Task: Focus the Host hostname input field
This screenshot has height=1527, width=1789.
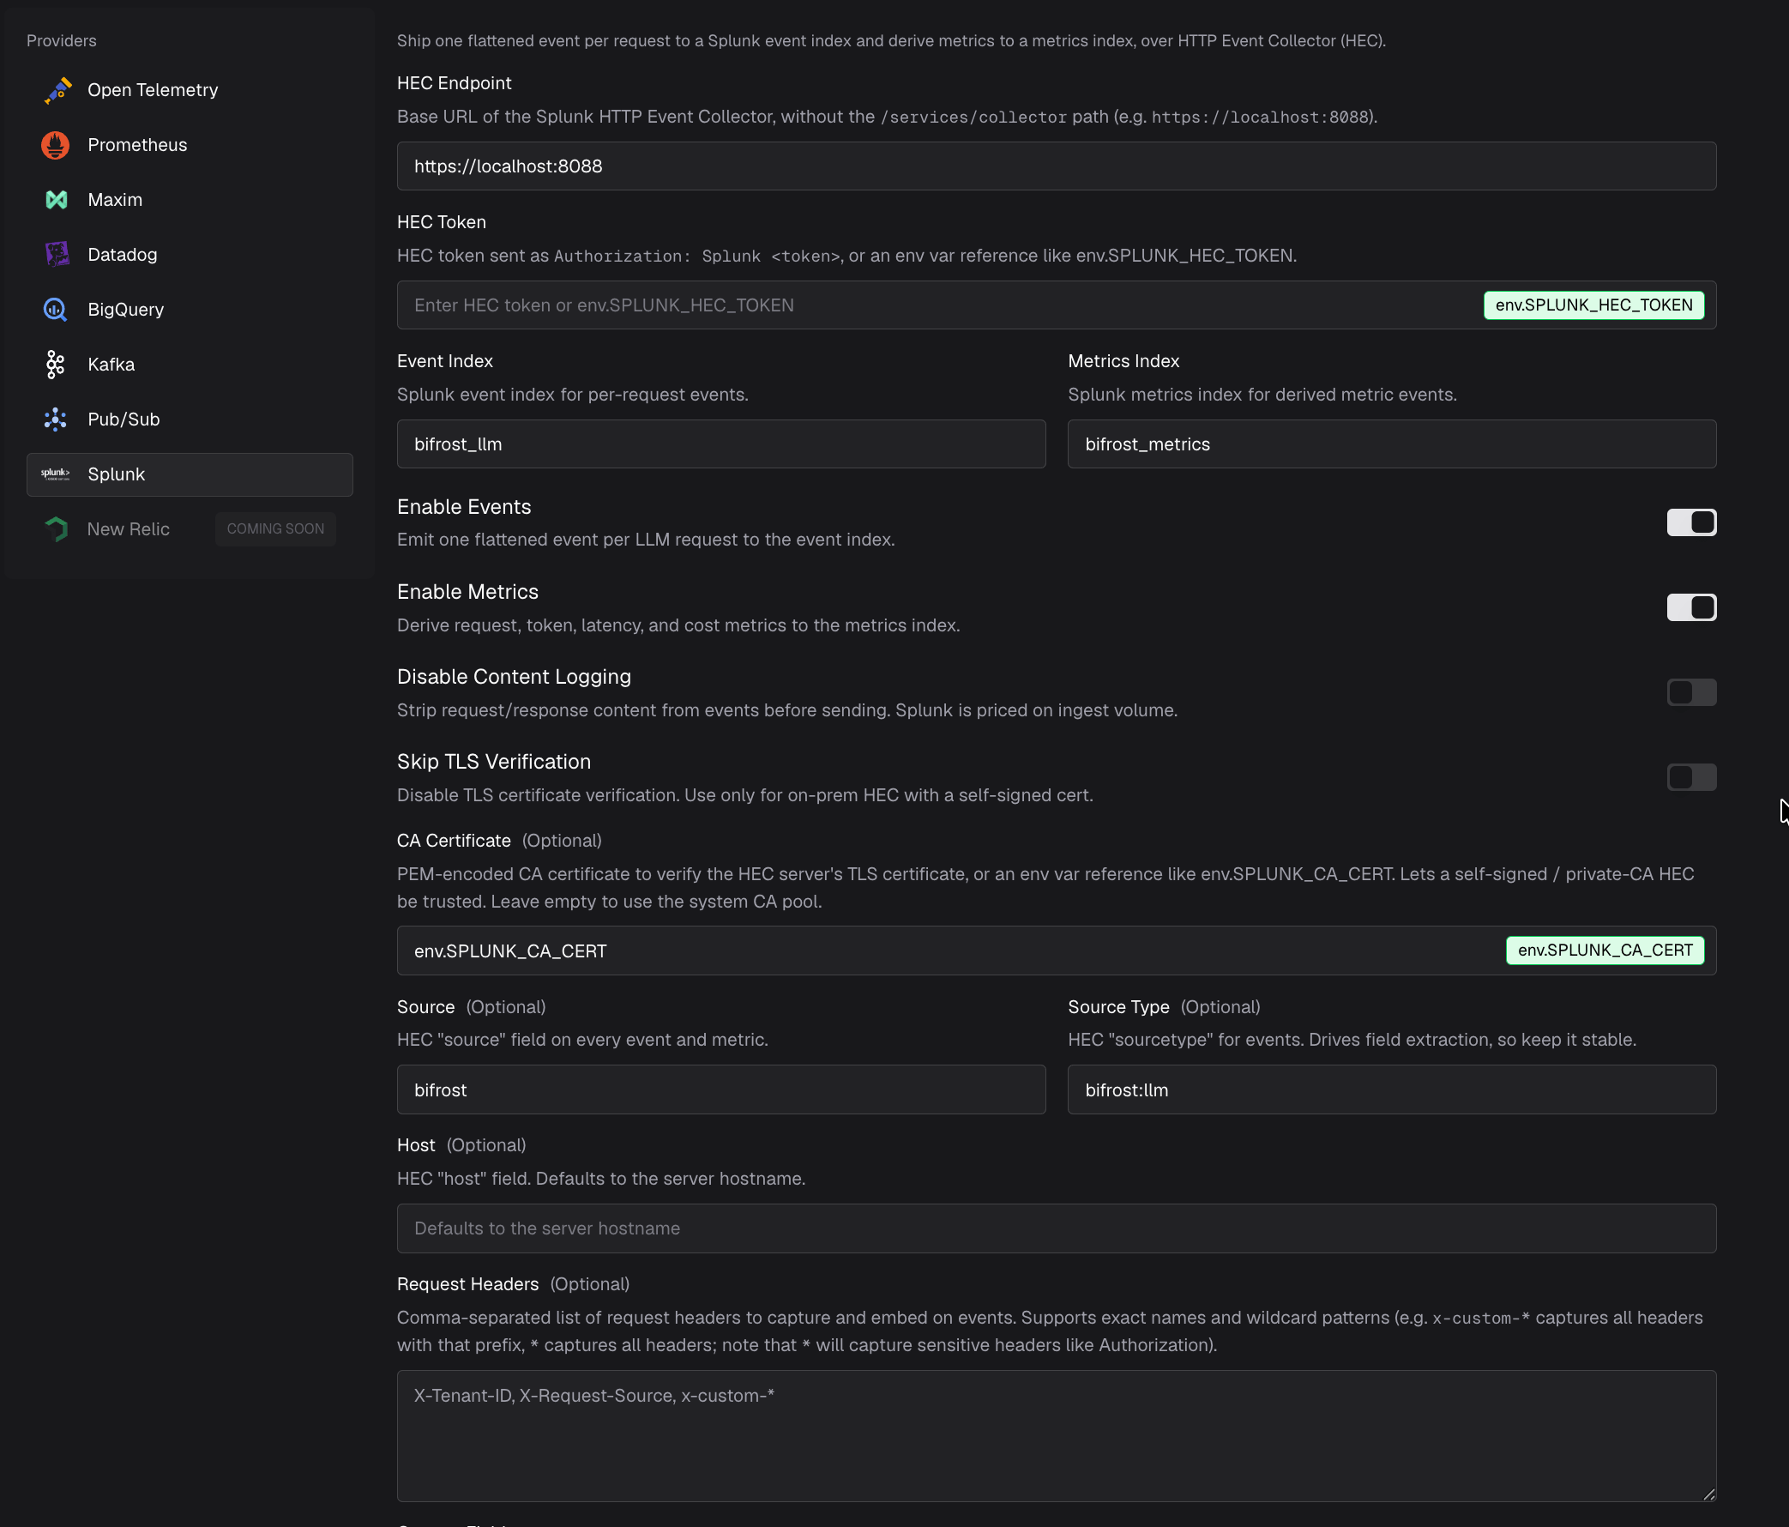Action: tap(1056, 1228)
